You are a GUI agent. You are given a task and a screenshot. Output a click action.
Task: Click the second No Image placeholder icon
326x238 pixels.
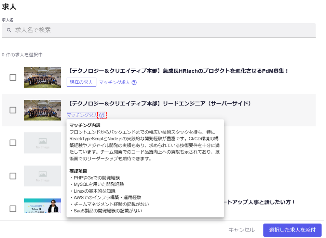(x=42, y=174)
